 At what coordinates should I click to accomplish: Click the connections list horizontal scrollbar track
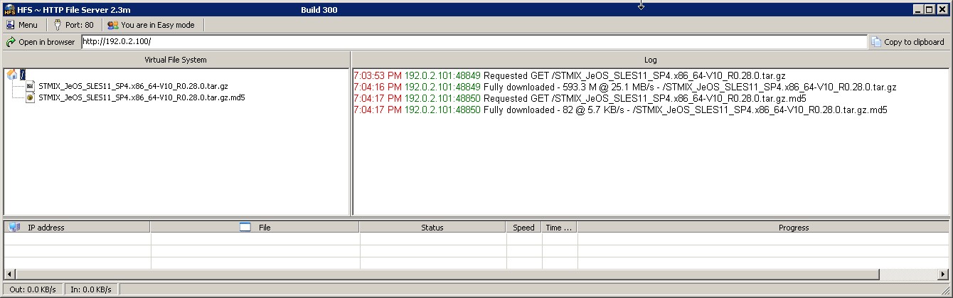pos(477,274)
